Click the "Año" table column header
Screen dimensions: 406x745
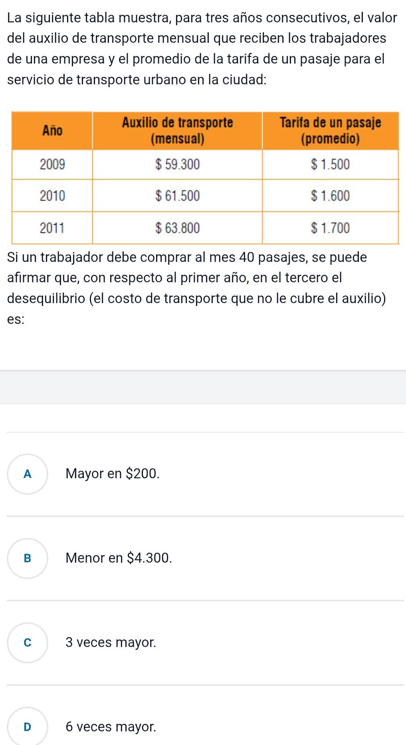52,131
